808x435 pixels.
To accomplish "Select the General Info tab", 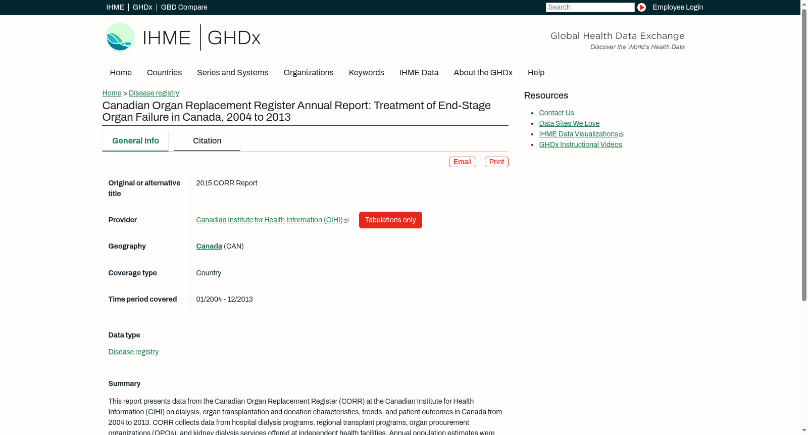I will pyautogui.click(x=135, y=141).
